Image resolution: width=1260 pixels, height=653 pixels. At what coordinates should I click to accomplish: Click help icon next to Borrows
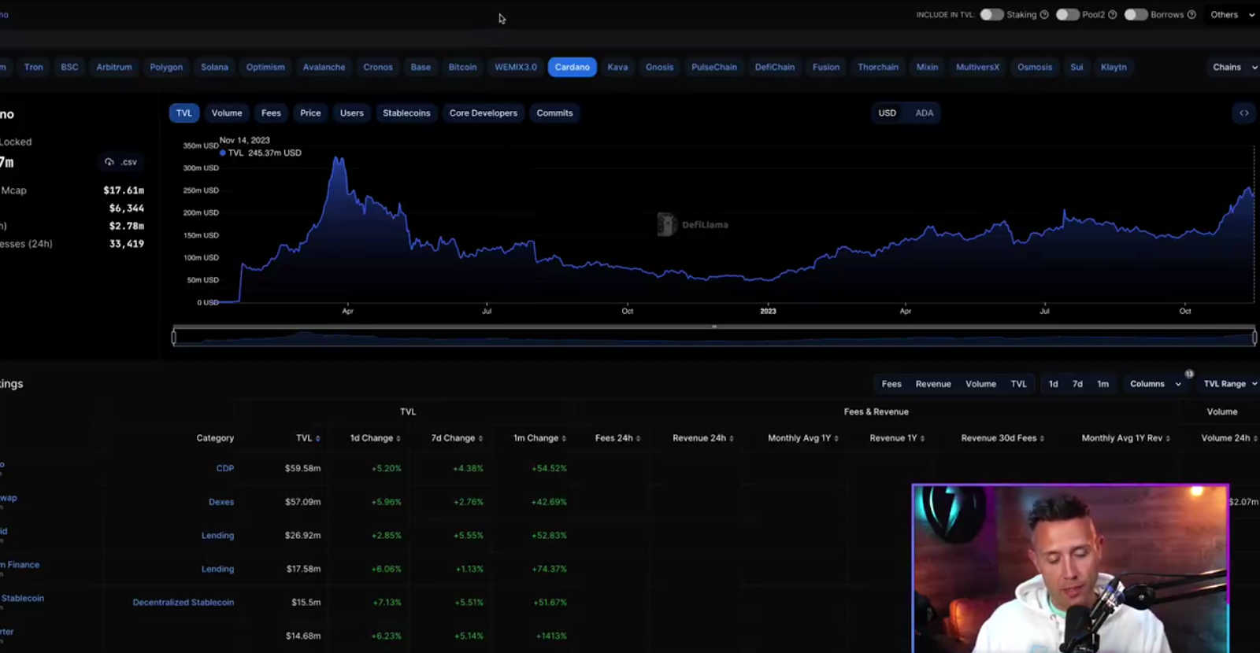coord(1191,15)
